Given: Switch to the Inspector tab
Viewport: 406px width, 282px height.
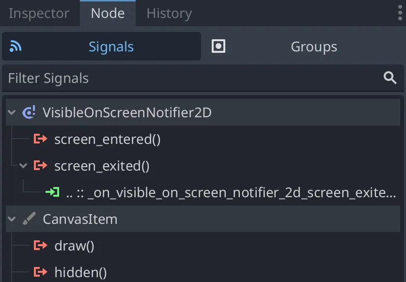Looking at the screenshot, I should coord(39,14).
